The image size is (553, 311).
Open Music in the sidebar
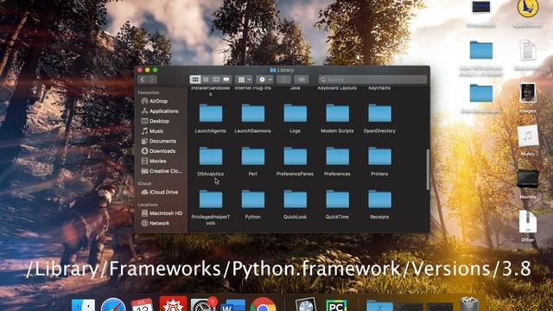point(152,130)
